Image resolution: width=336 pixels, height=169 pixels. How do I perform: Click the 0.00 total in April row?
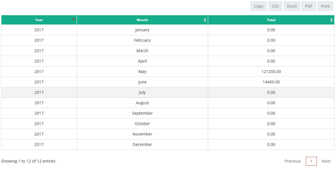click(271, 61)
